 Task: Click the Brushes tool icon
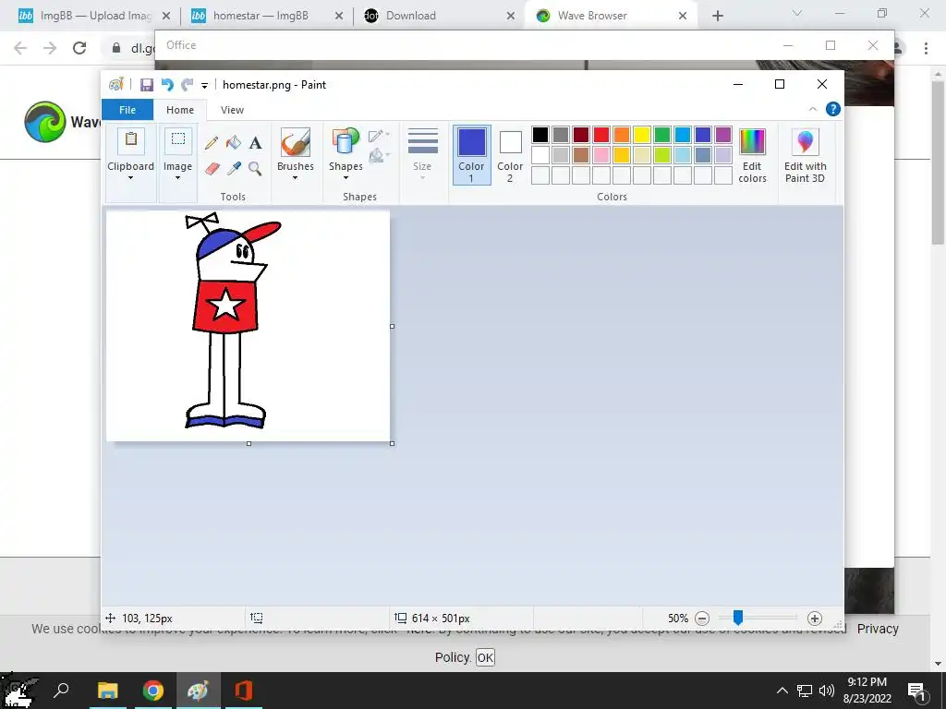point(295,141)
